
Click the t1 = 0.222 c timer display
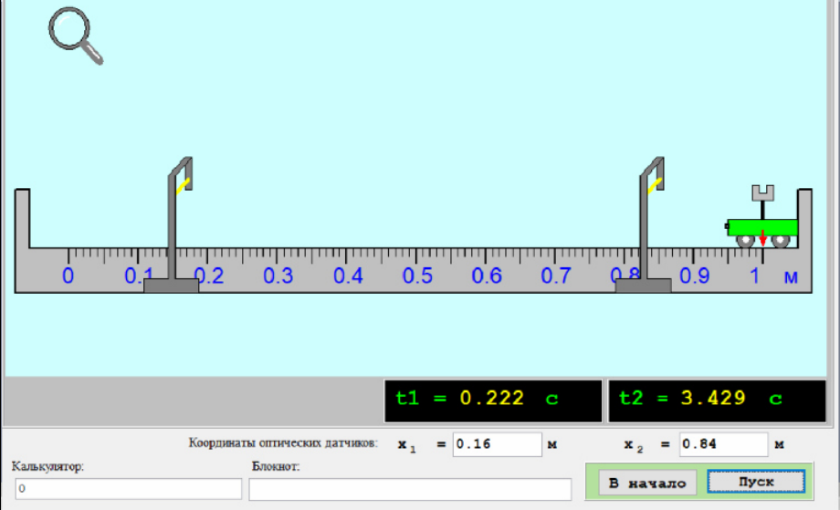click(x=493, y=401)
